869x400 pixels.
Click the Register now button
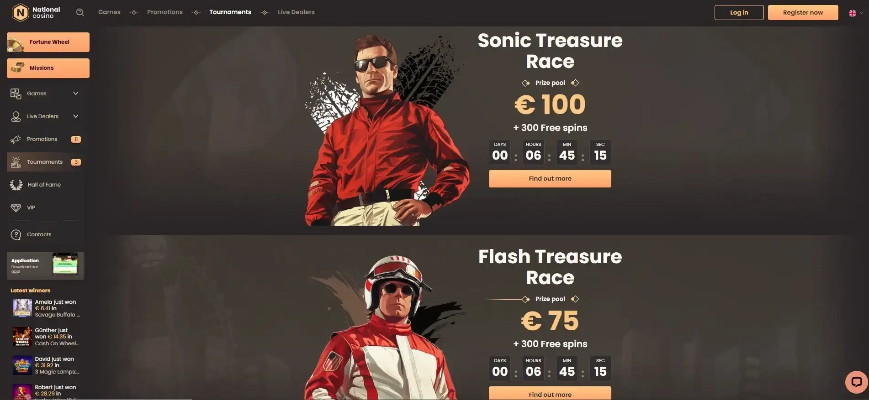coord(803,12)
